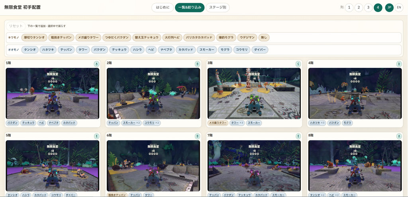Screen dimensions: 408x197
Task: Click the B stage badge on 6階 card
Action: point(198,136)
